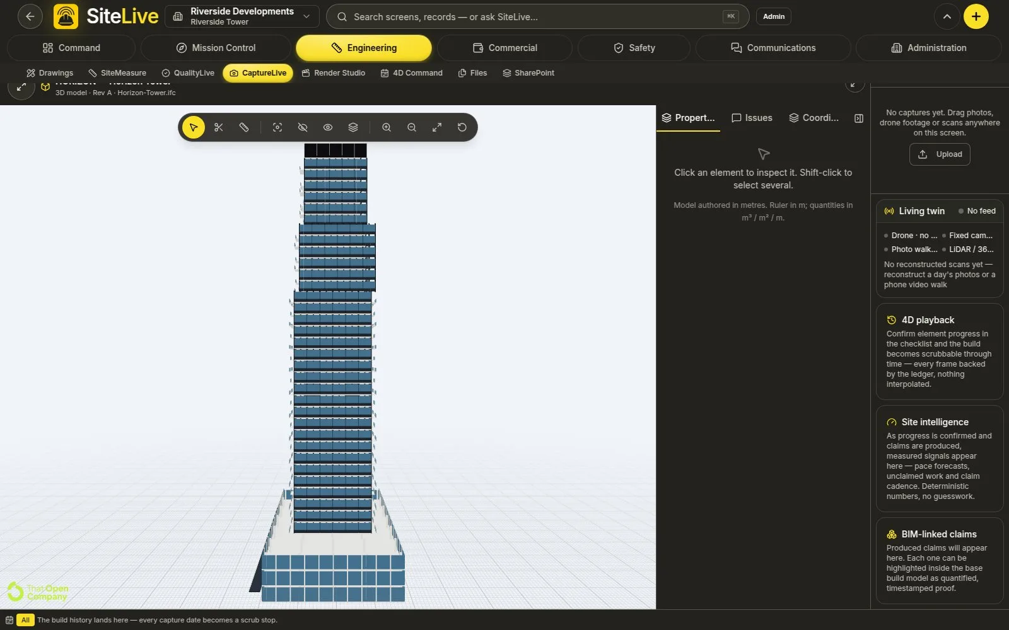
Task: Collapse the header using the top-right chevron up button
Action: click(947, 16)
